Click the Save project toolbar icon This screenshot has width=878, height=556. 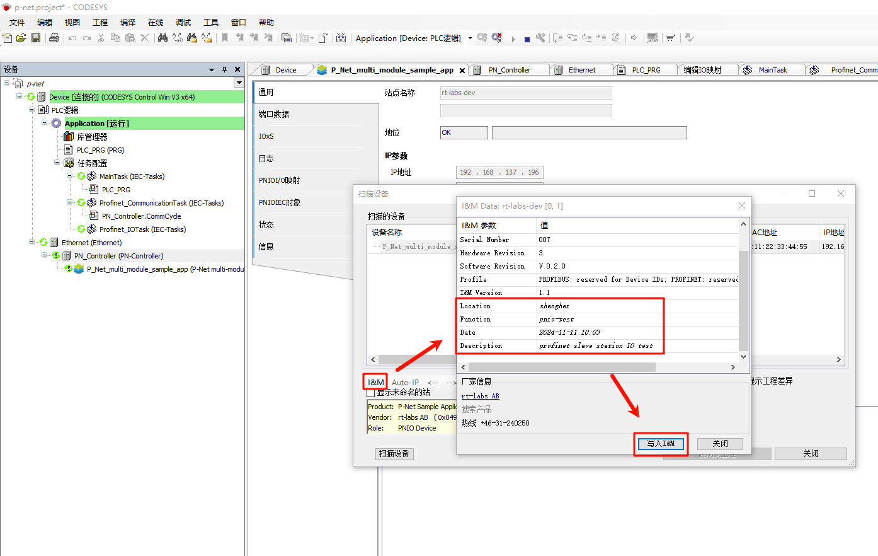36,38
